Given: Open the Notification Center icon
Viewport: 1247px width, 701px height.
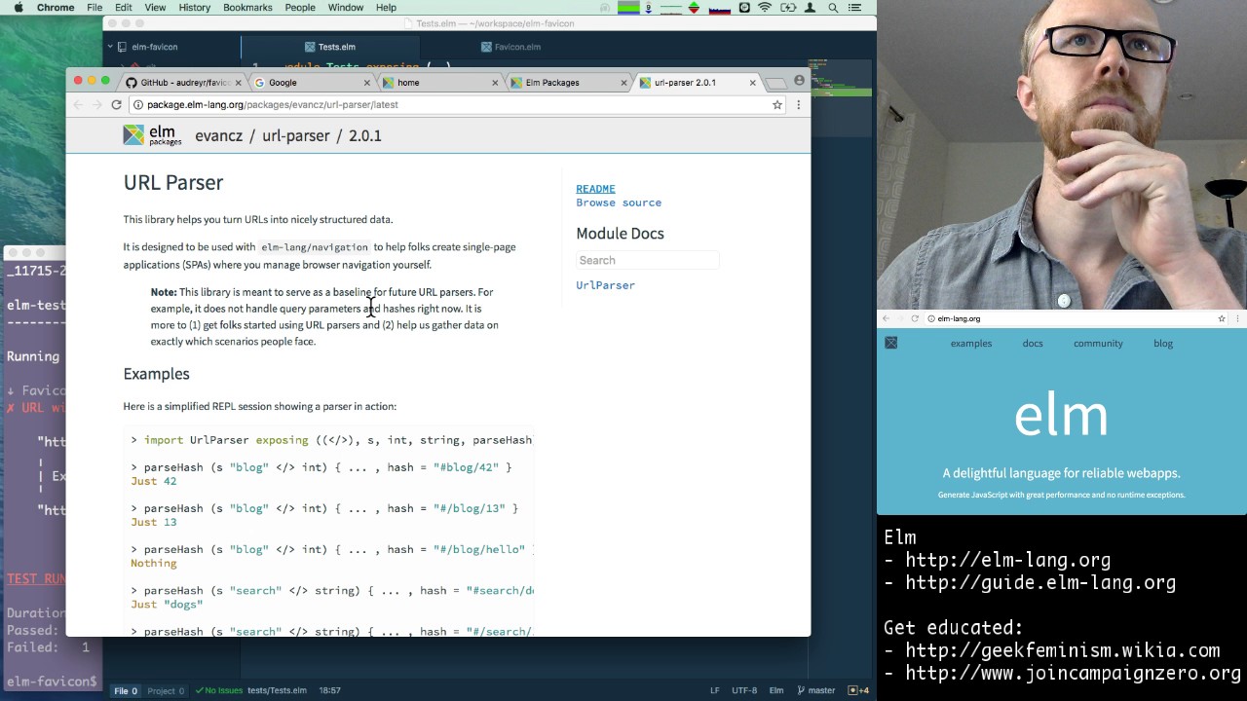Looking at the screenshot, I should click(x=855, y=7).
